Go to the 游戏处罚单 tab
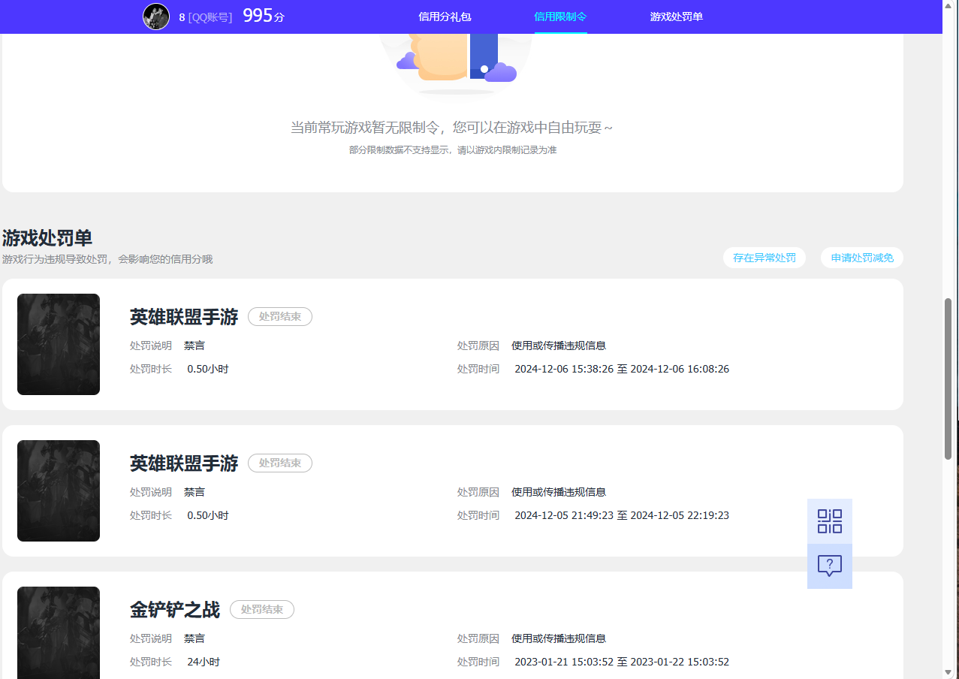Viewport: 959px width, 679px height. click(676, 17)
